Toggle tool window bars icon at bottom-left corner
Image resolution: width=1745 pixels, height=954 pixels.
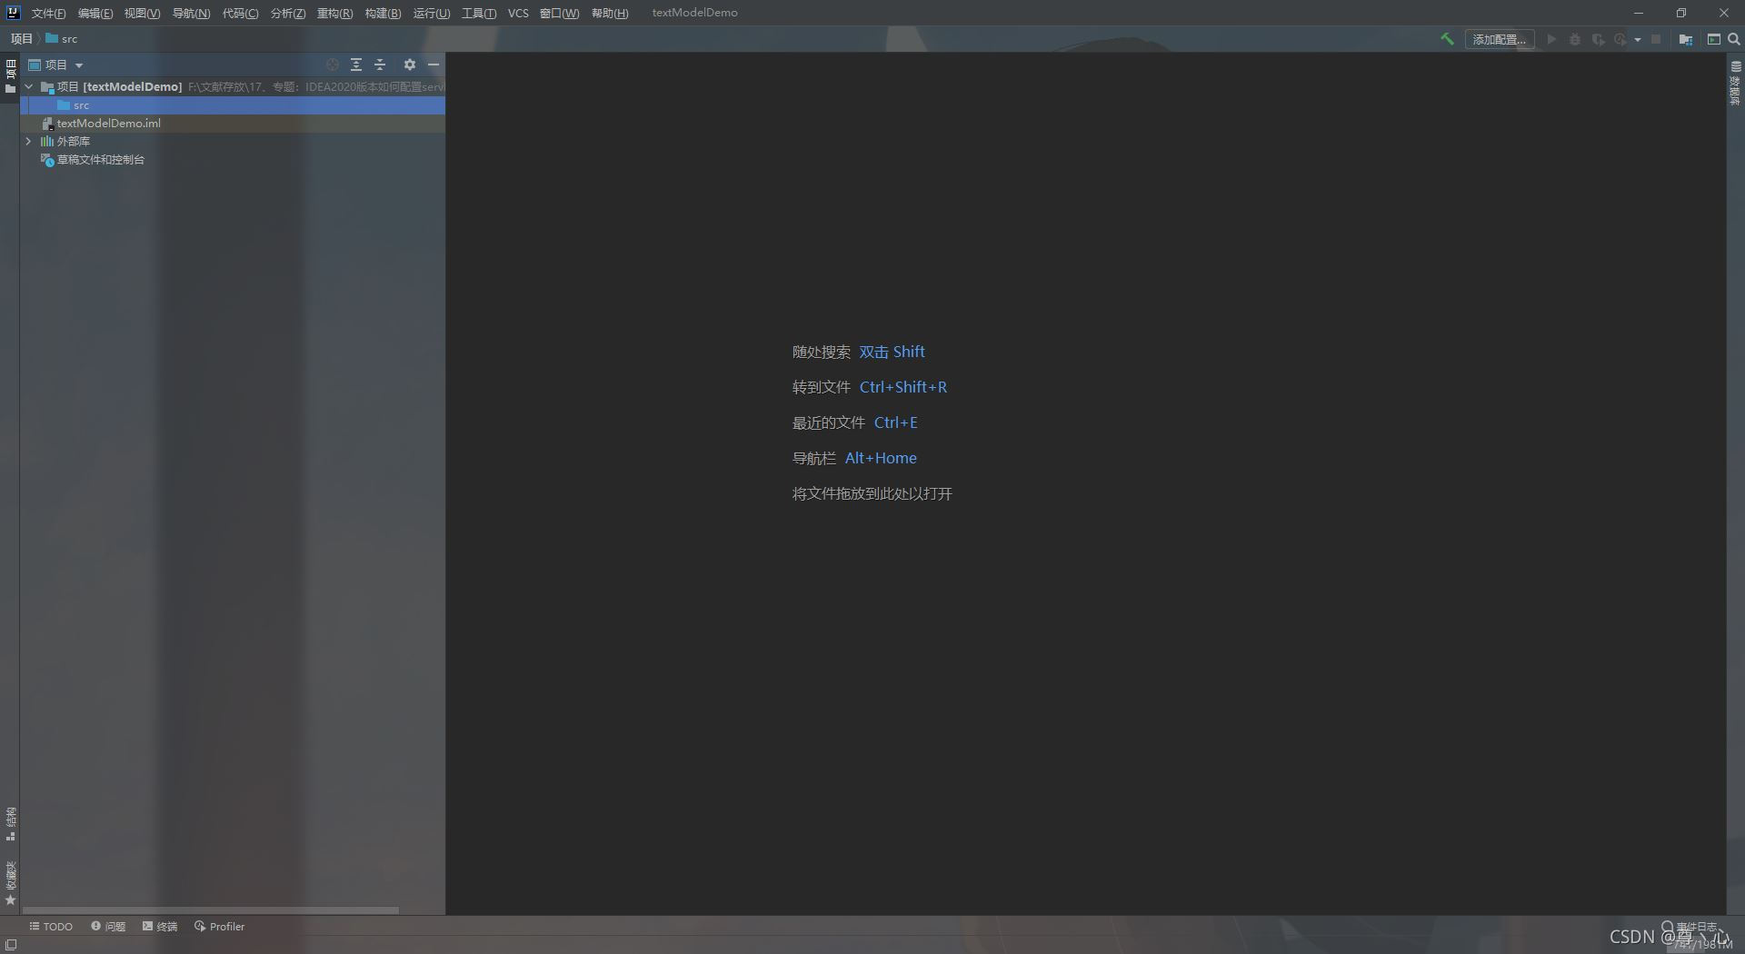click(11, 945)
